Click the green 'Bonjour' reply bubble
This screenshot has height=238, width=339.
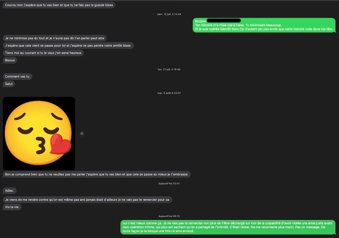tap(264, 25)
